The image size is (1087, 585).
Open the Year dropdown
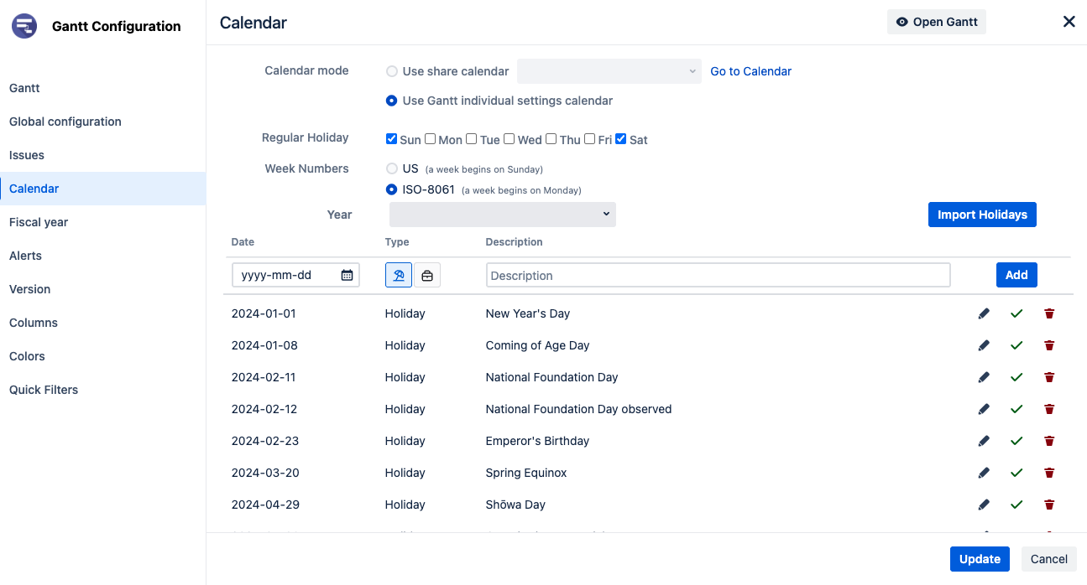502,215
